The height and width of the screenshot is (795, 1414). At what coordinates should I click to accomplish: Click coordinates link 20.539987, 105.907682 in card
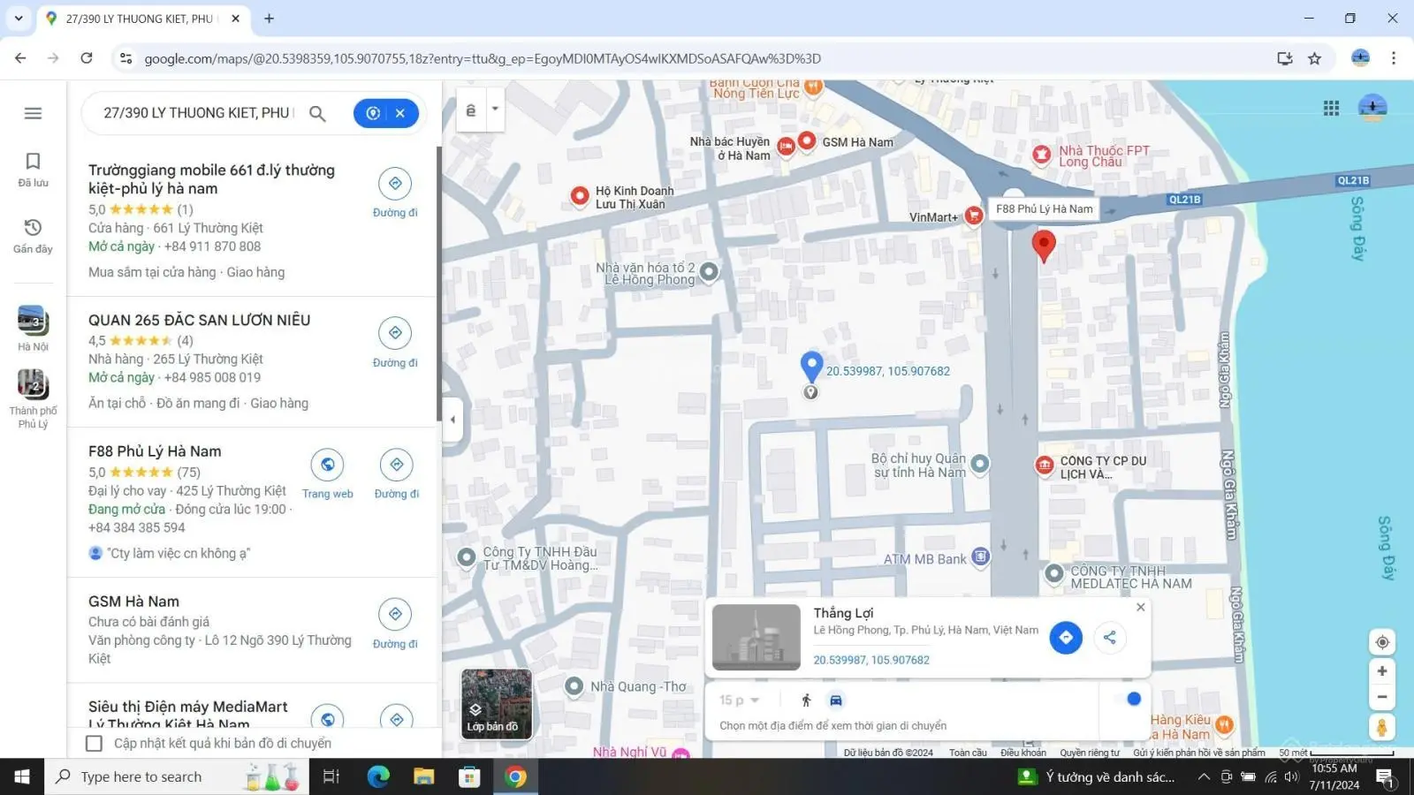871,660
